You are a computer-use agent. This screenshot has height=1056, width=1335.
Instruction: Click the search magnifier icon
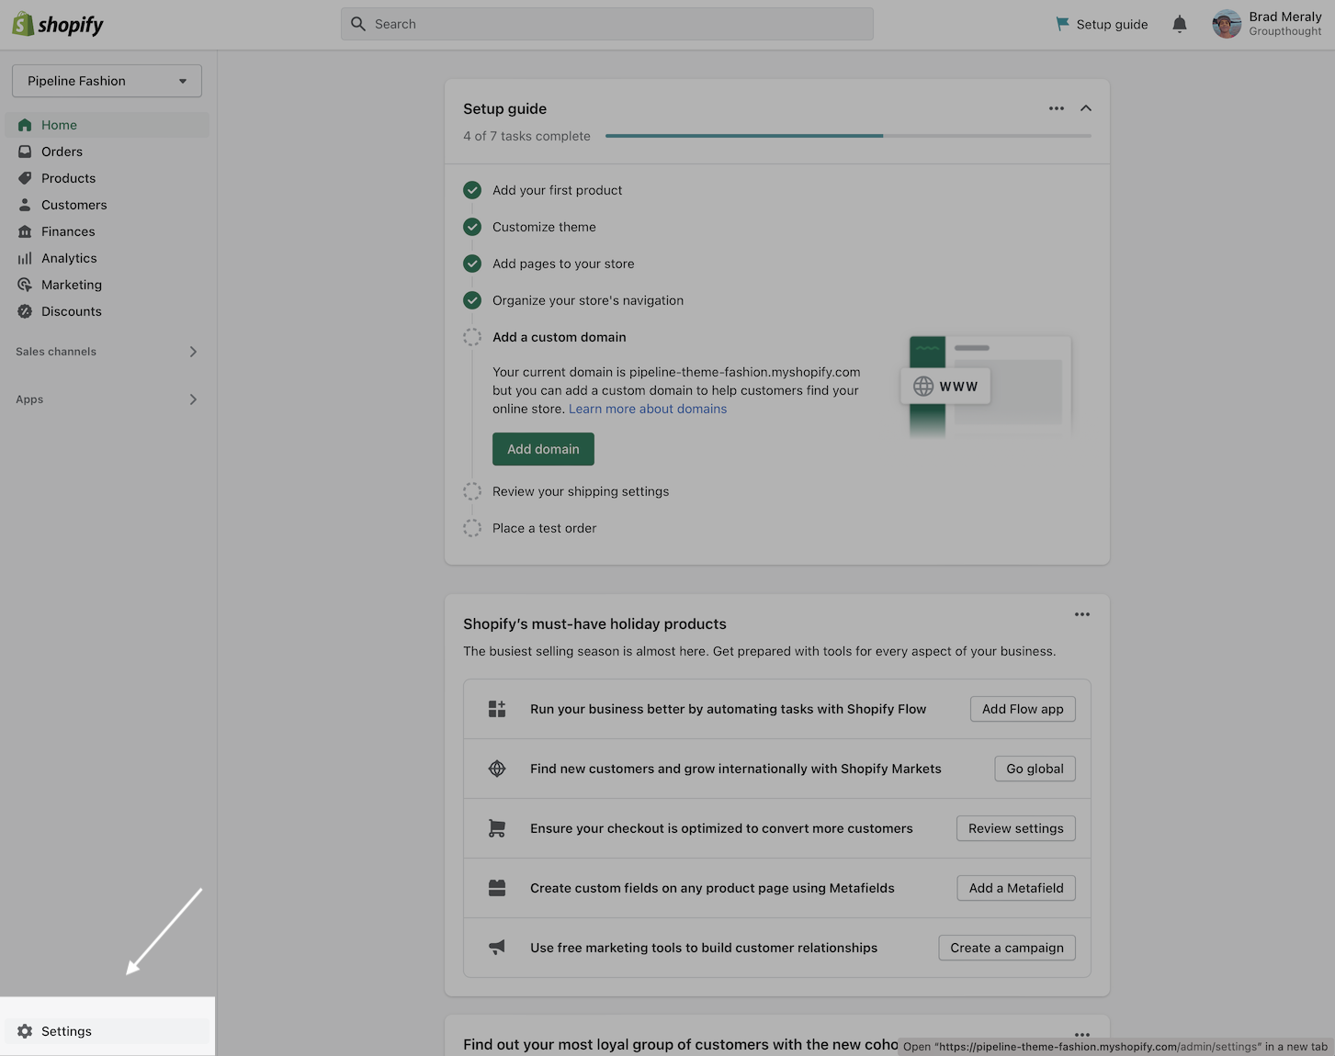point(358,24)
